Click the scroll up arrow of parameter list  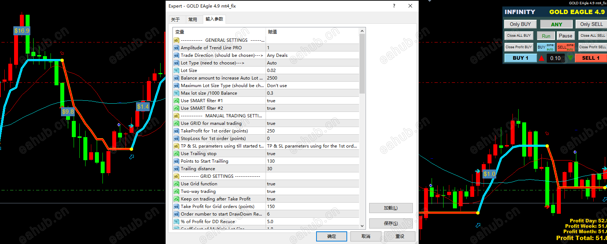point(362,31)
